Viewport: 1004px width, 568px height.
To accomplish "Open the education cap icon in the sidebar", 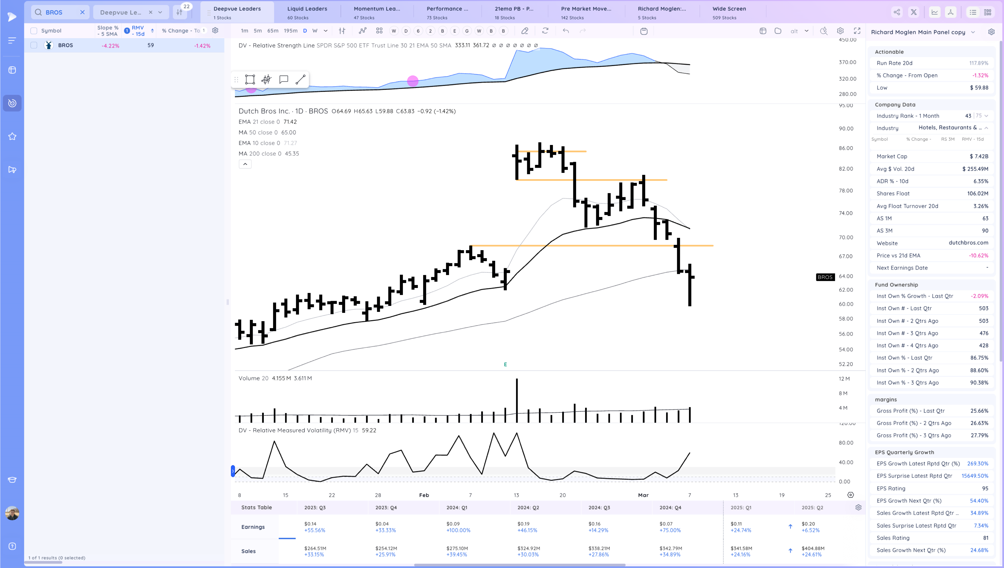I will click(x=12, y=480).
